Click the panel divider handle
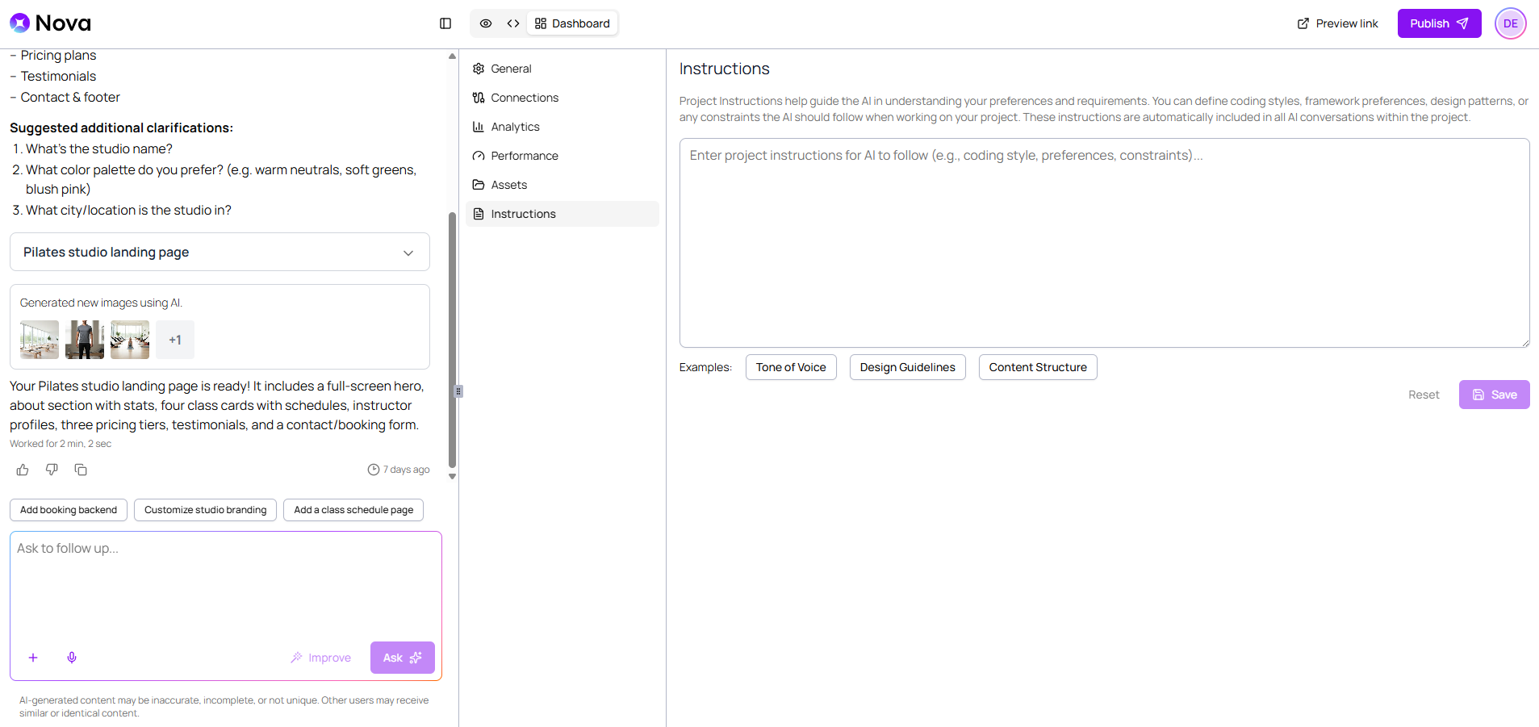Viewport: 1539px width, 727px height. click(458, 391)
